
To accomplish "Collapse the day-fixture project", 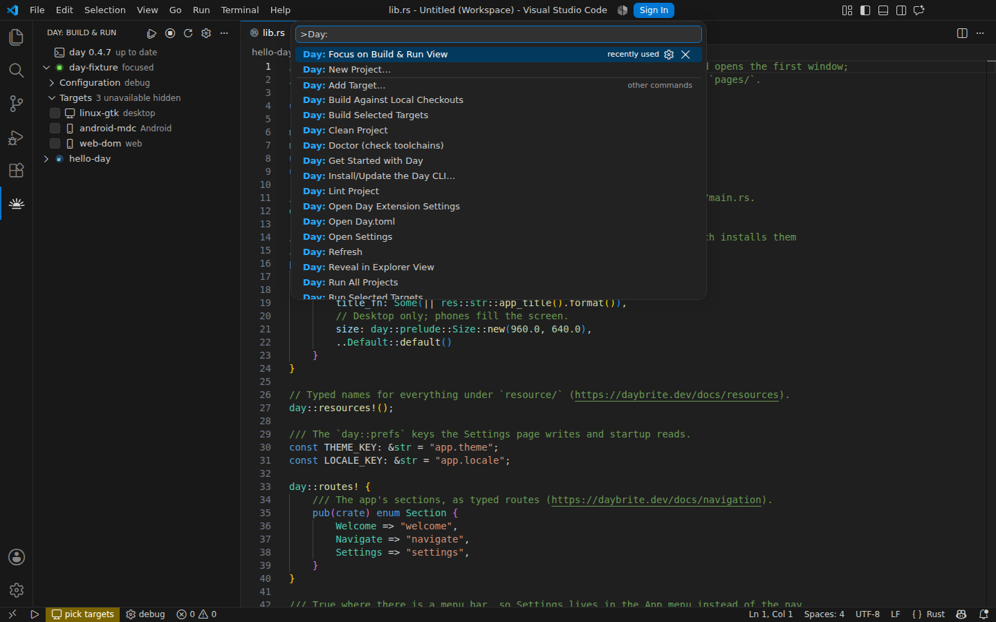I will 46,68.
